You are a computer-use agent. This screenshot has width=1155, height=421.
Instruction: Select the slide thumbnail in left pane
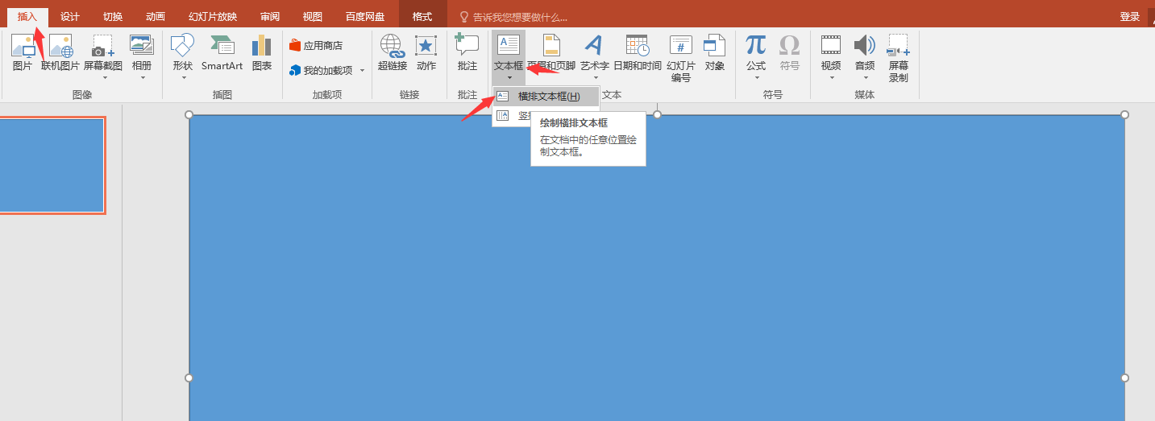pyautogui.click(x=52, y=165)
